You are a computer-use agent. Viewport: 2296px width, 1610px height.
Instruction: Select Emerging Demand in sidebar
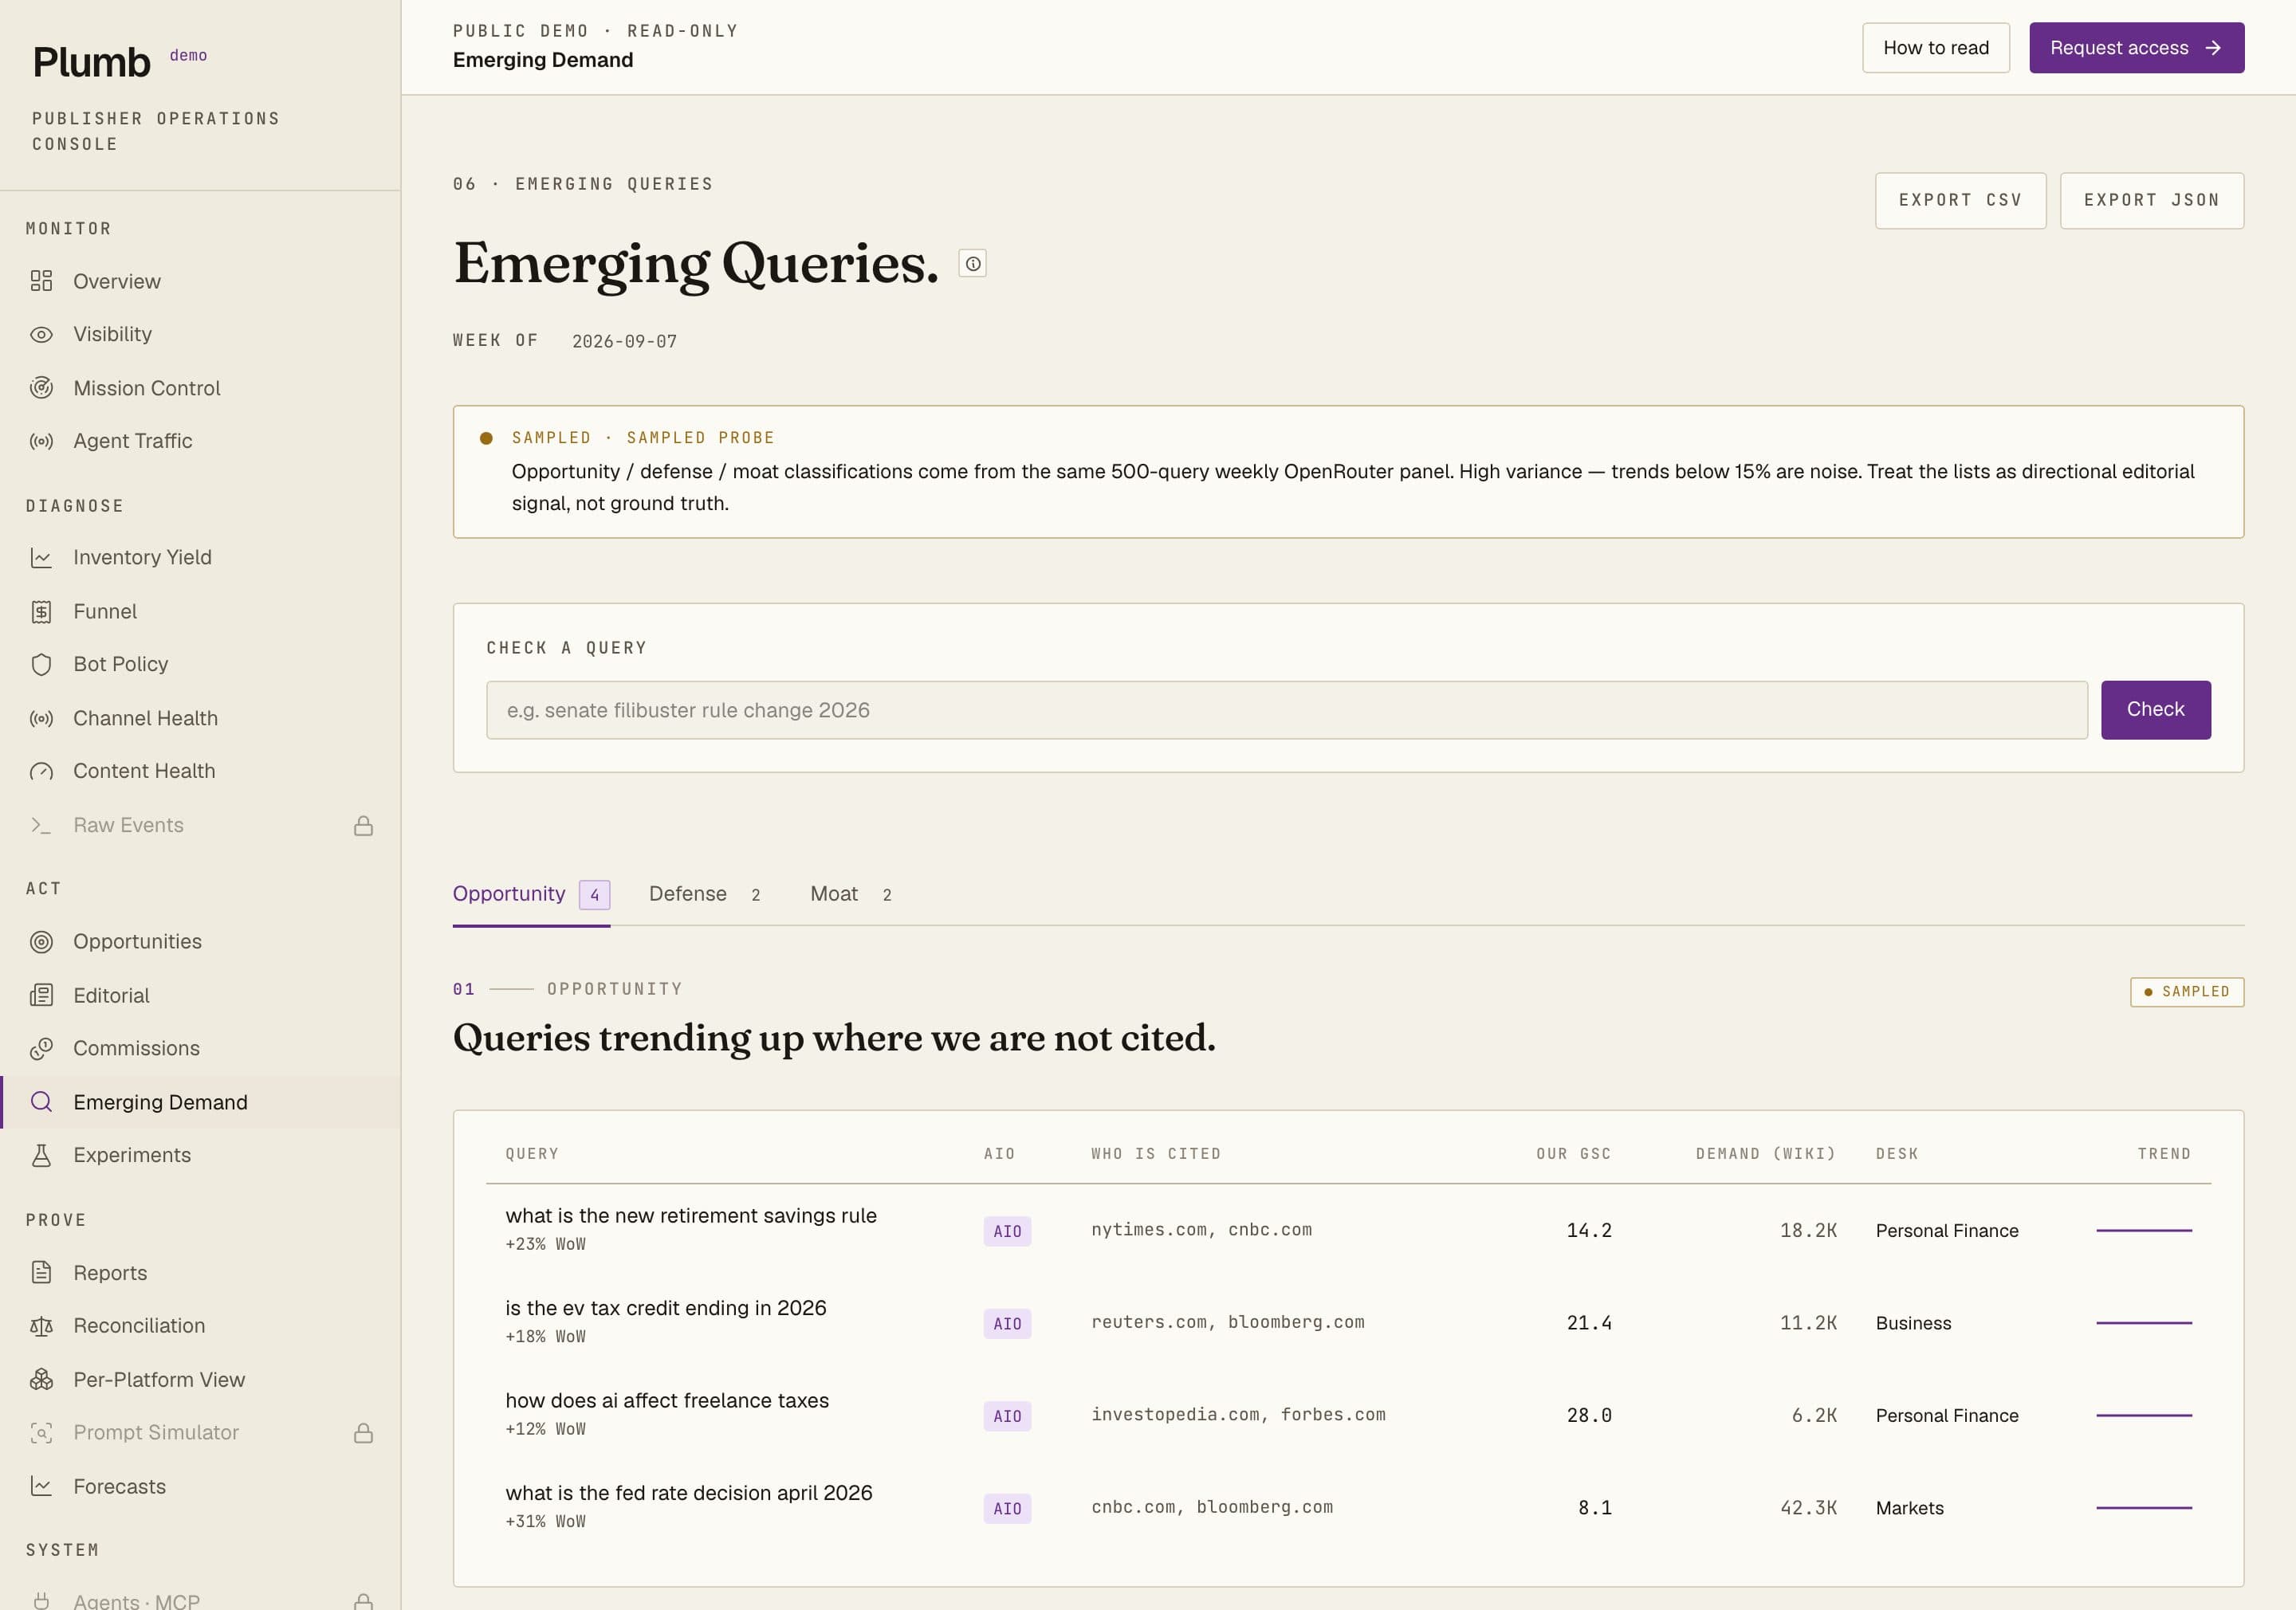[200, 1102]
